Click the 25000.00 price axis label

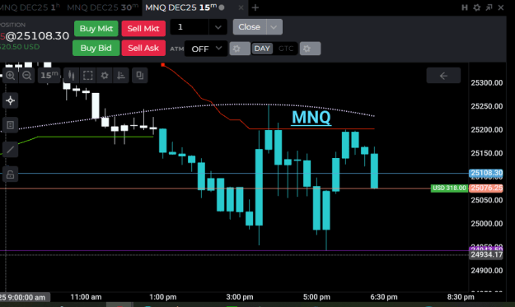(x=487, y=224)
